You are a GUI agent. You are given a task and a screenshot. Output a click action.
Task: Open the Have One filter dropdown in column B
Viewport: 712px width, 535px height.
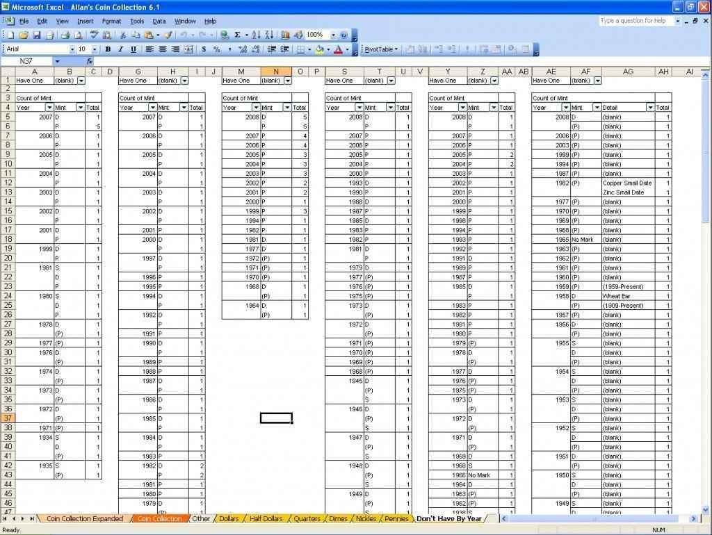coord(81,81)
